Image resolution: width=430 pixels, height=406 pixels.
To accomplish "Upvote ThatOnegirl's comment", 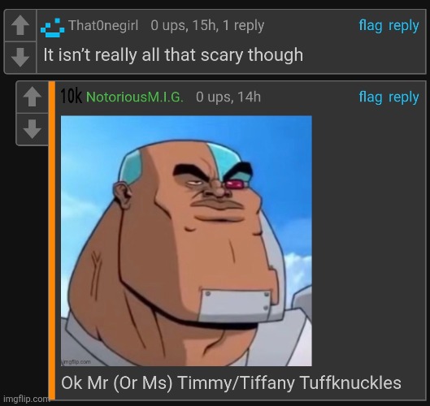I will 20,25.
